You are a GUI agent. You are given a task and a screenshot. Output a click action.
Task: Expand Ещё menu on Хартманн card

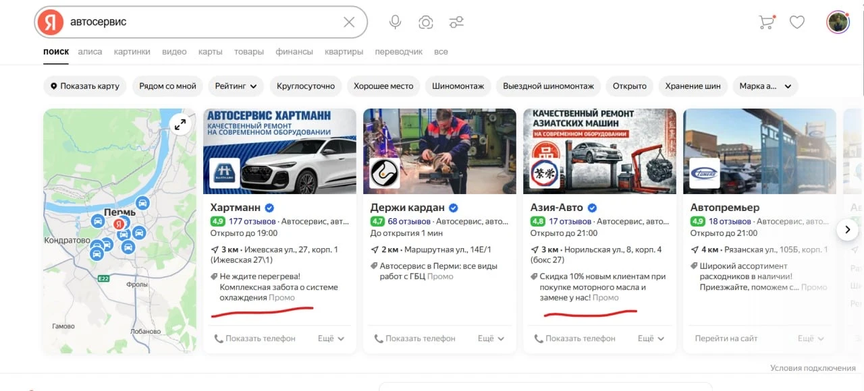click(331, 338)
